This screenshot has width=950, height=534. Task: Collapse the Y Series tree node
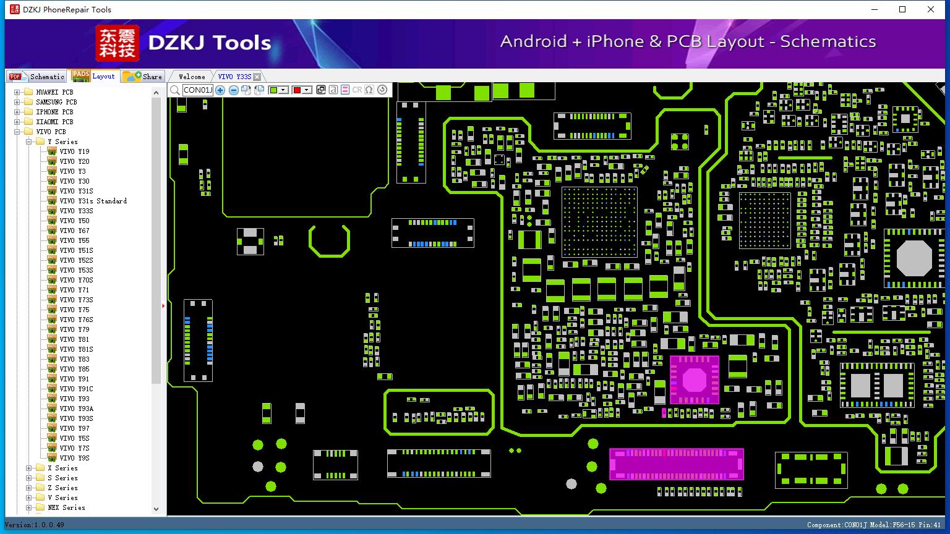coord(28,142)
